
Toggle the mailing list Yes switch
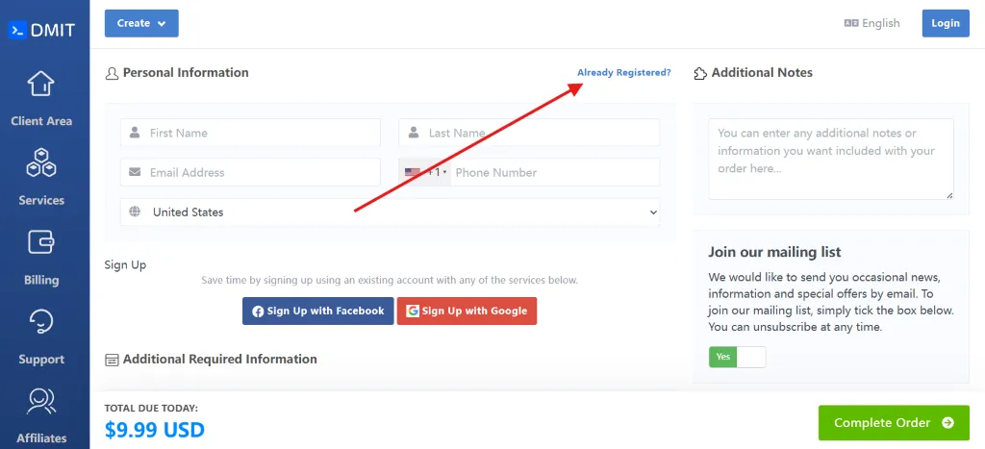[737, 357]
